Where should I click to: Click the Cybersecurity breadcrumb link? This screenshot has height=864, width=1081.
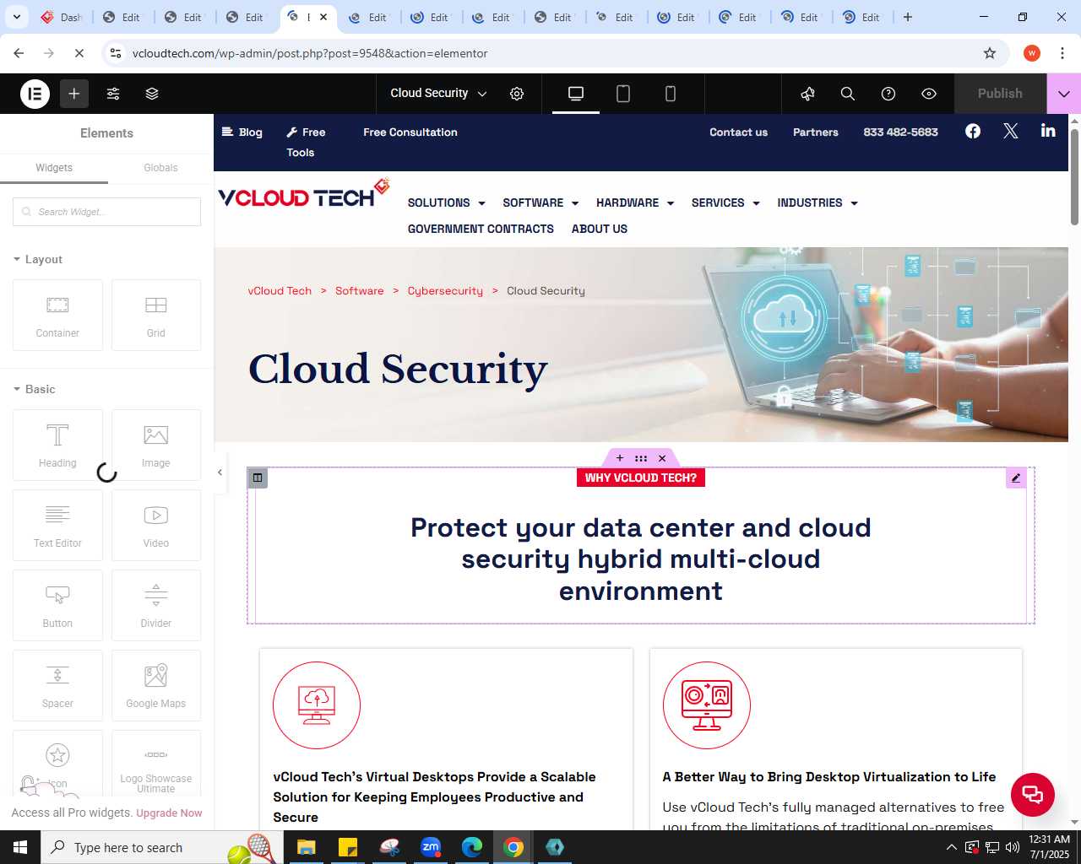point(445,291)
